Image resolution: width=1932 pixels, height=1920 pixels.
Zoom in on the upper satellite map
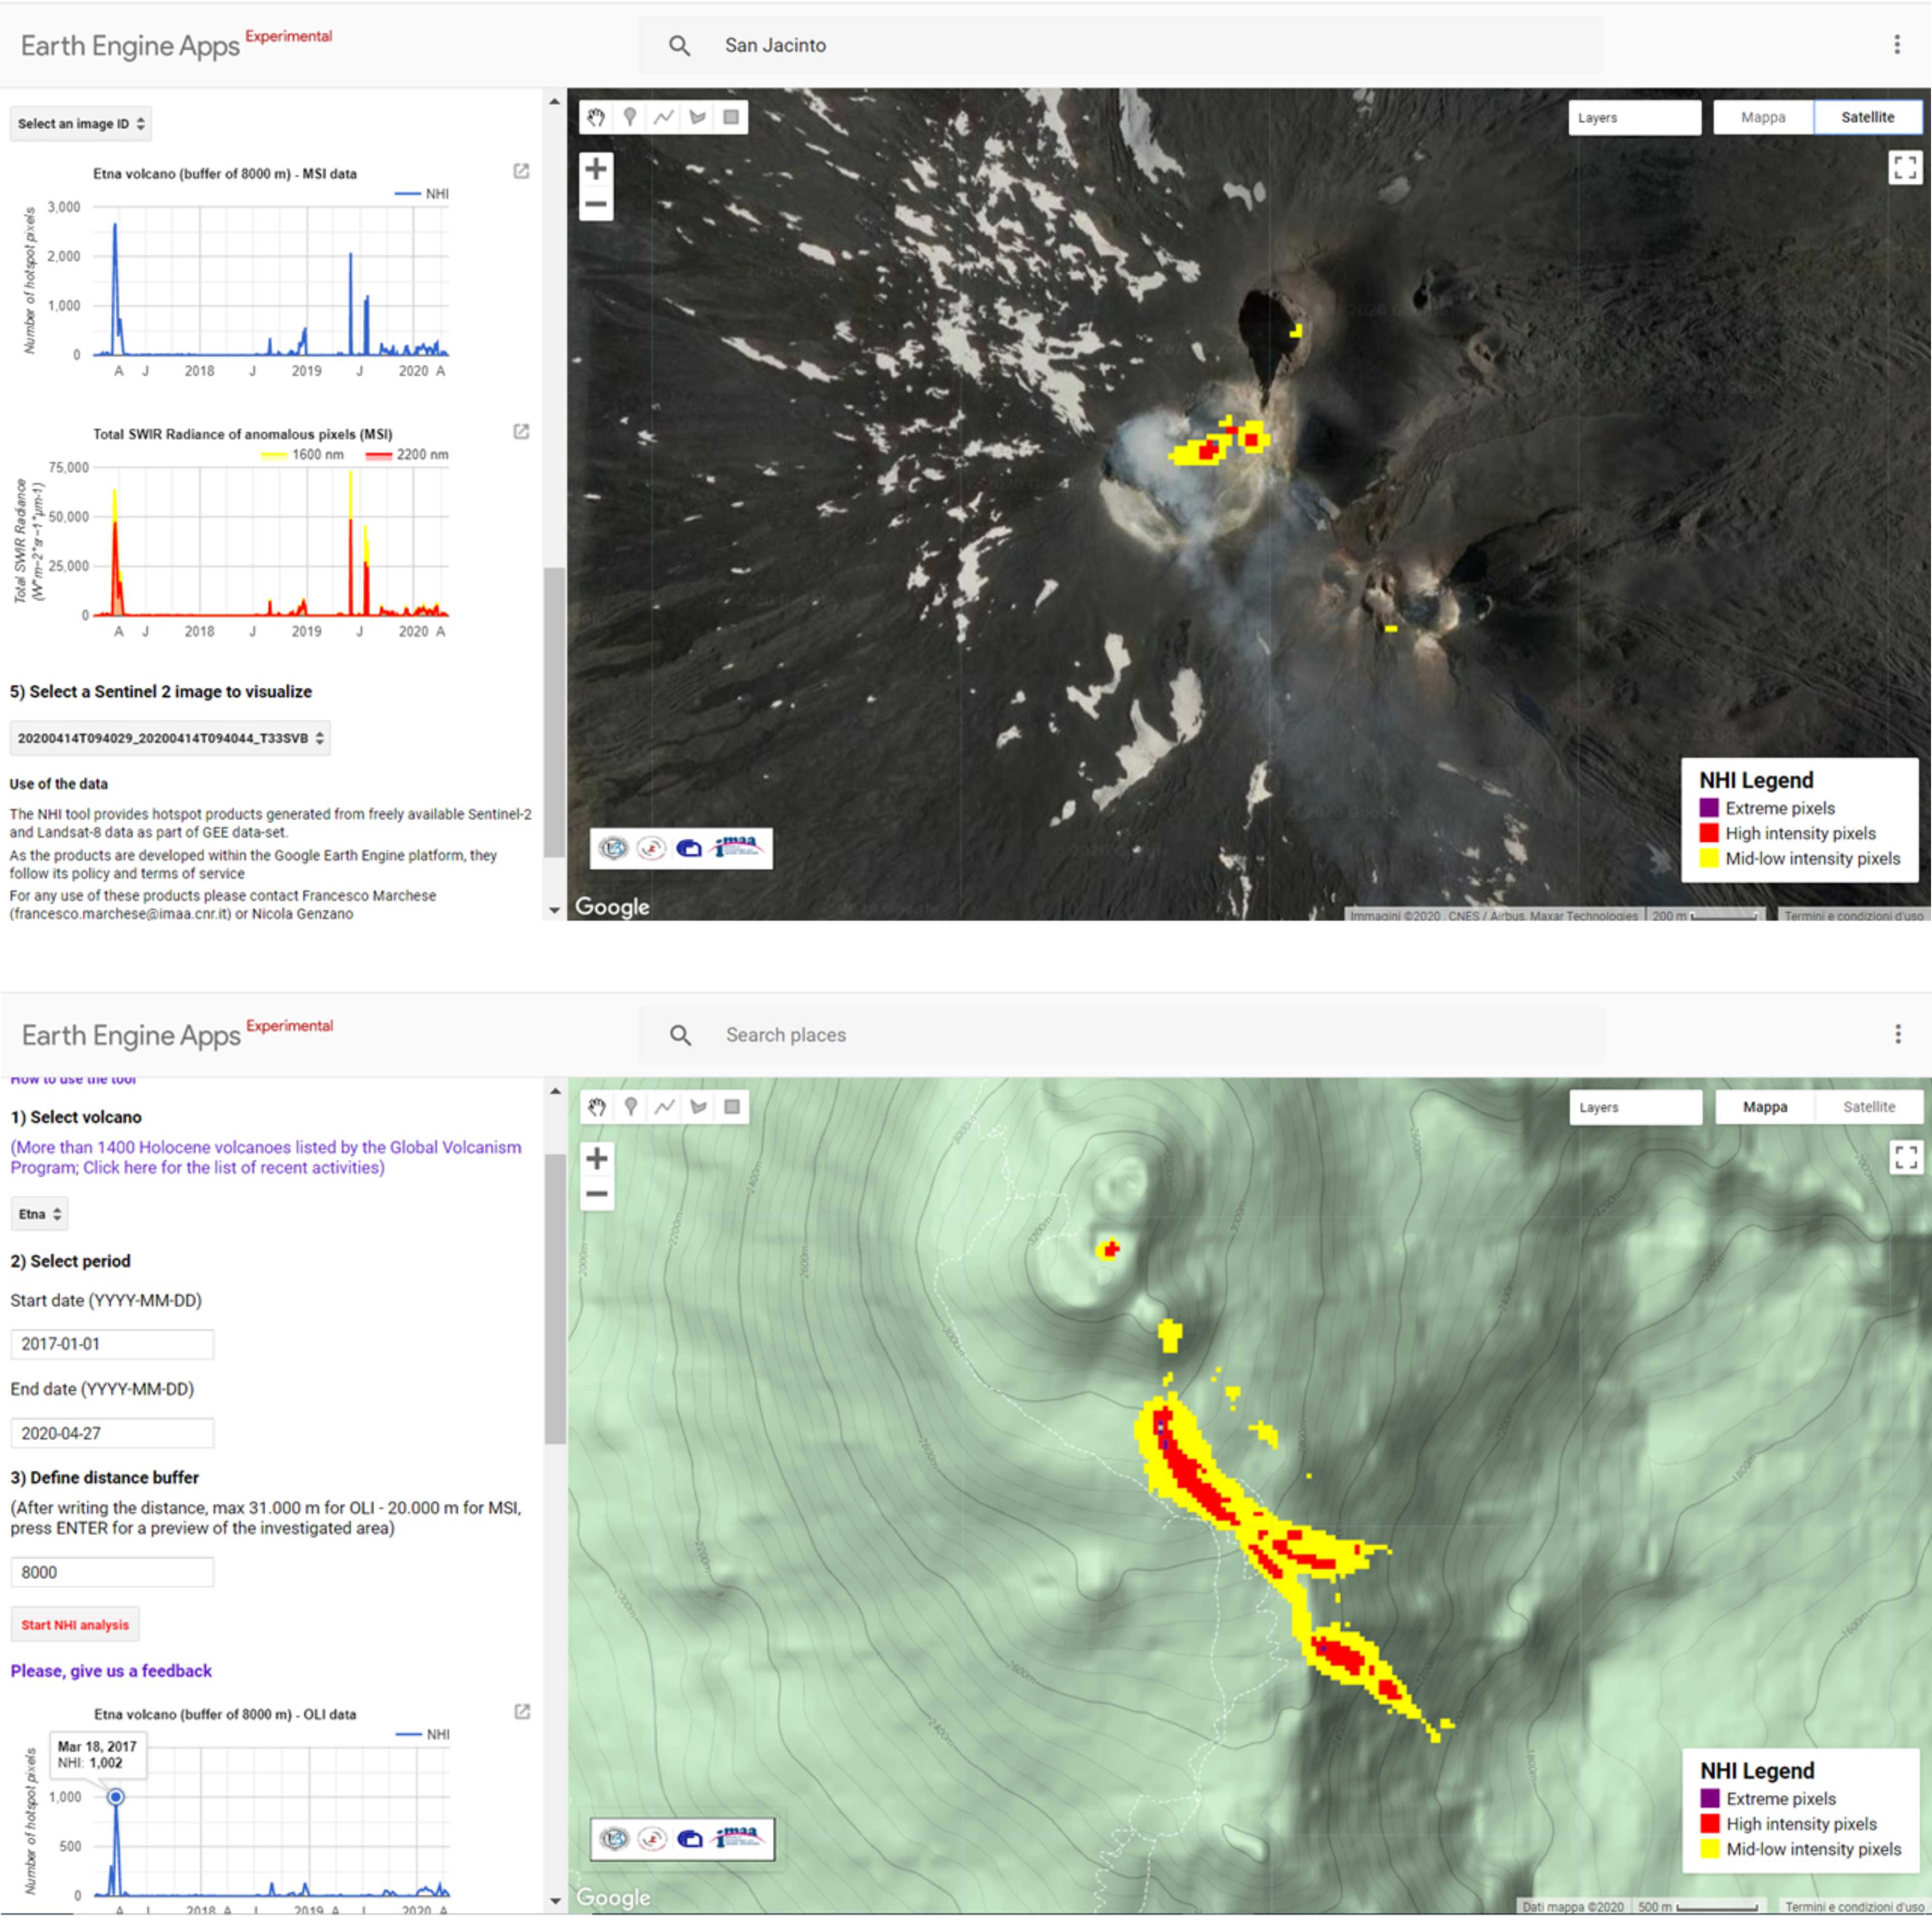596,168
